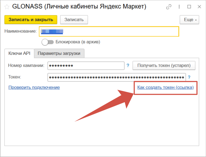Open the Как создать токен (ссылка) link
206x157 pixels.
point(166,87)
